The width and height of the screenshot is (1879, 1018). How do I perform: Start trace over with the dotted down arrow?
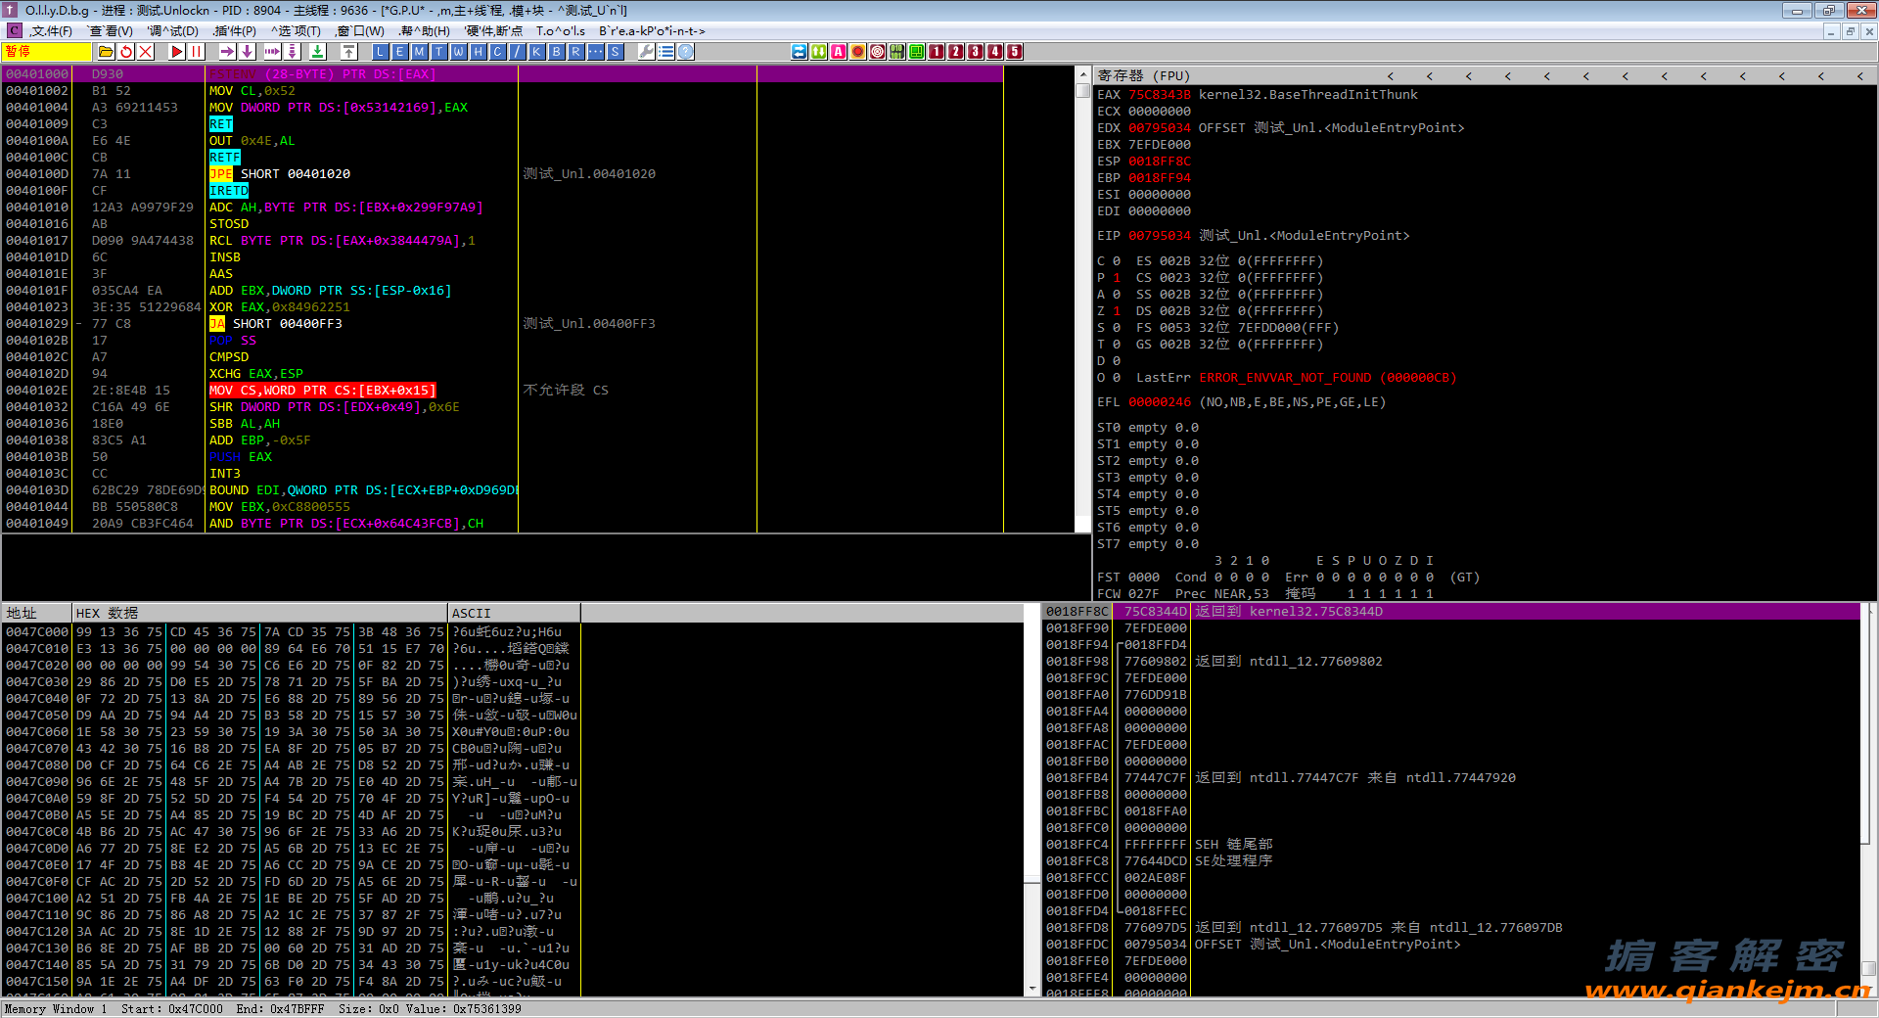292,52
